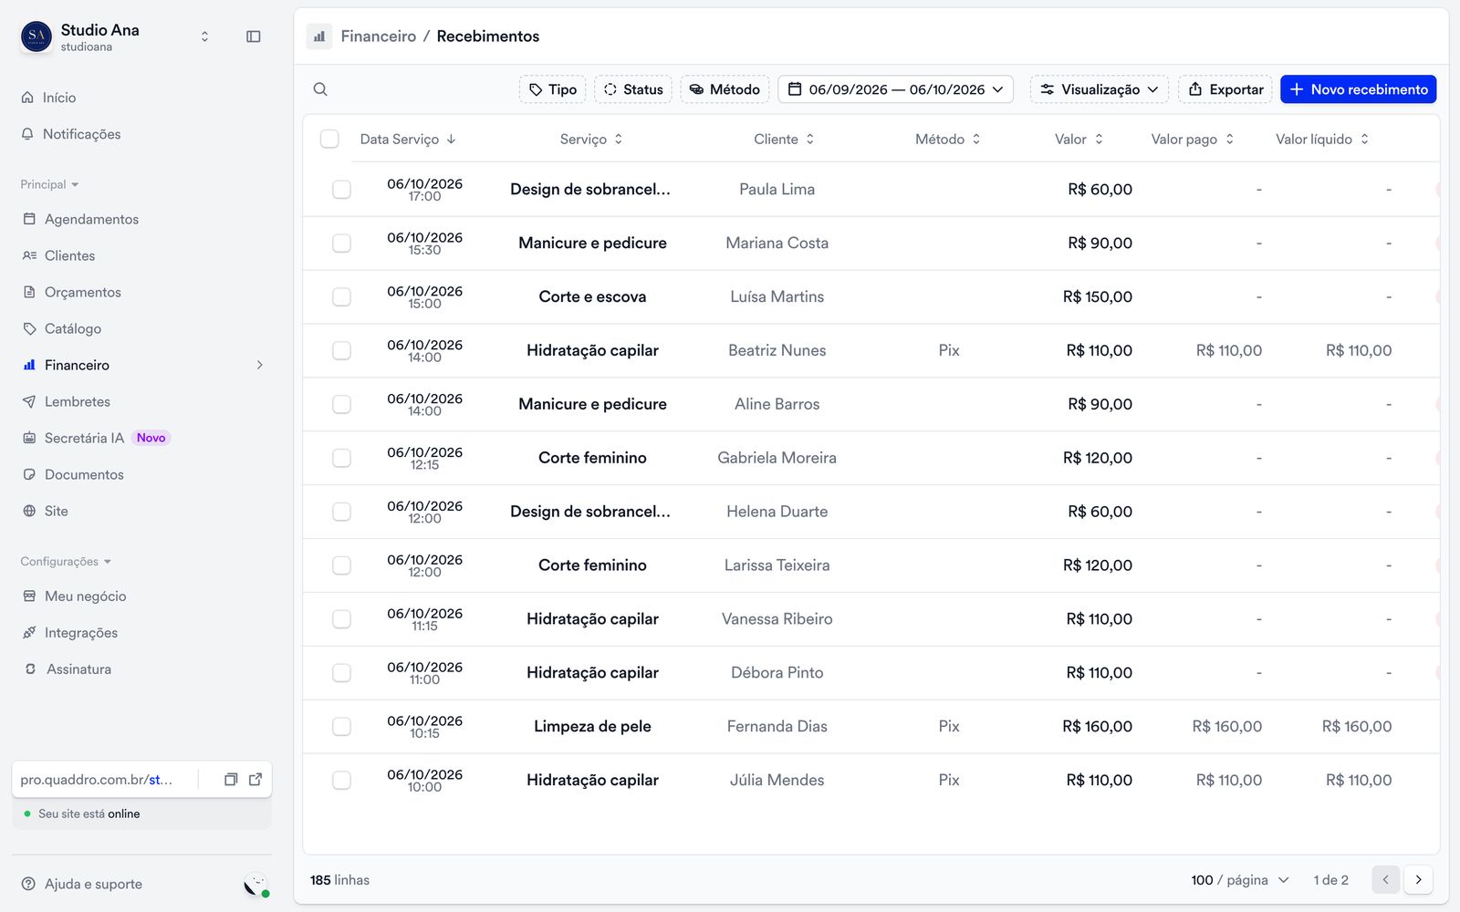Viewport: 1460px width, 912px height.
Task: Go to the next page arrow
Action: [1418, 880]
